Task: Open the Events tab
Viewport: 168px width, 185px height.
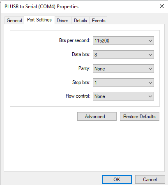Action: point(99,21)
